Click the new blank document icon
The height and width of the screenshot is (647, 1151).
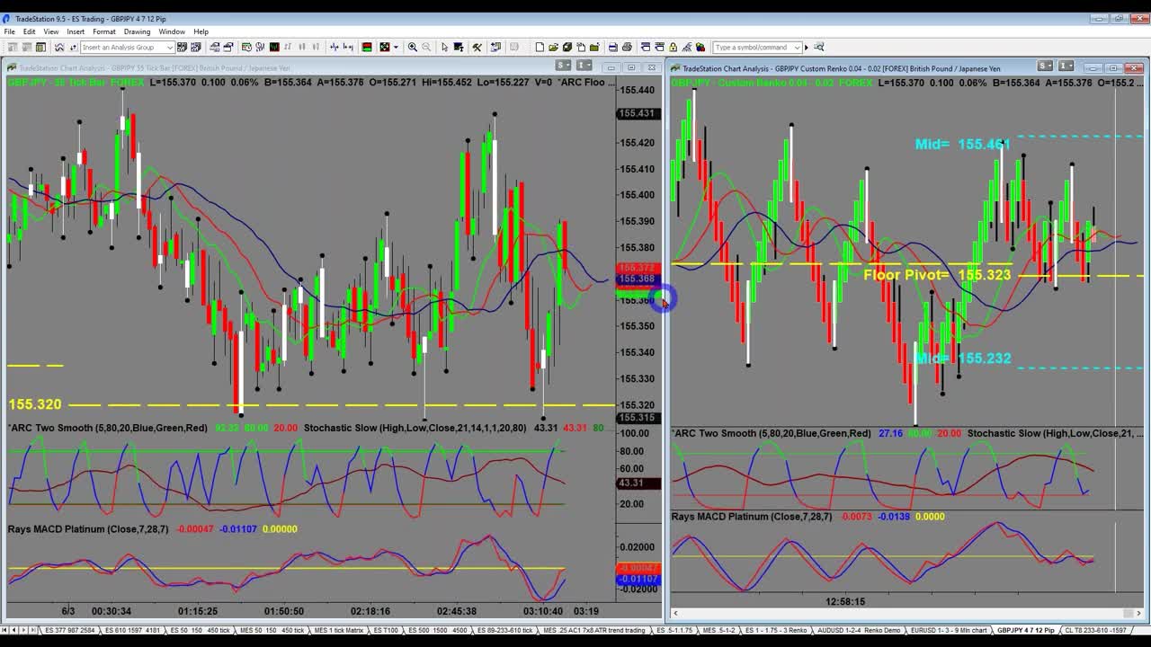click(x=540, y=47)
